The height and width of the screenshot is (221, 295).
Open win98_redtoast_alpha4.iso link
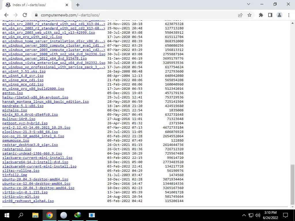click(28, 201)
